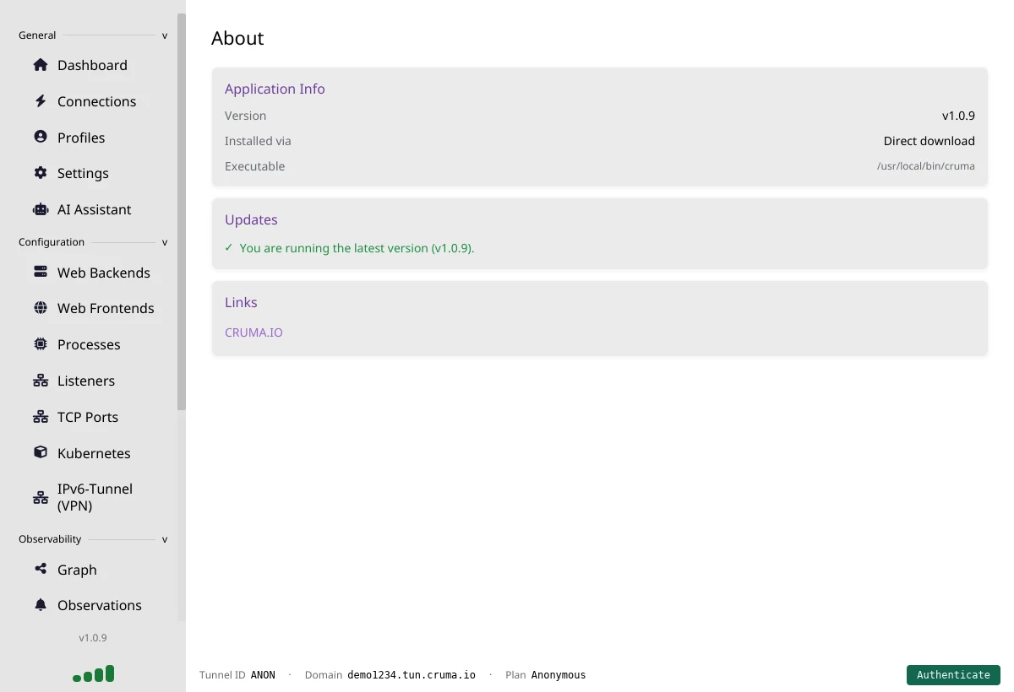This screenshot has width=1014, height=692.
Task: Click the Settings gear icon
Action: tap(41, 173)
